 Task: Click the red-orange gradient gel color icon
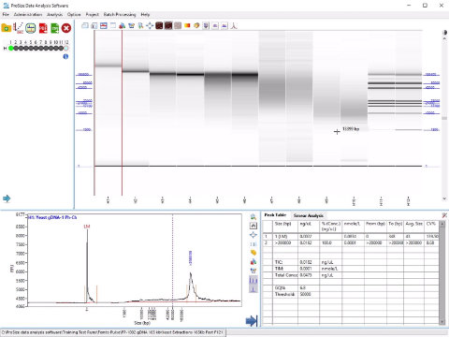[x=187, y=25]
